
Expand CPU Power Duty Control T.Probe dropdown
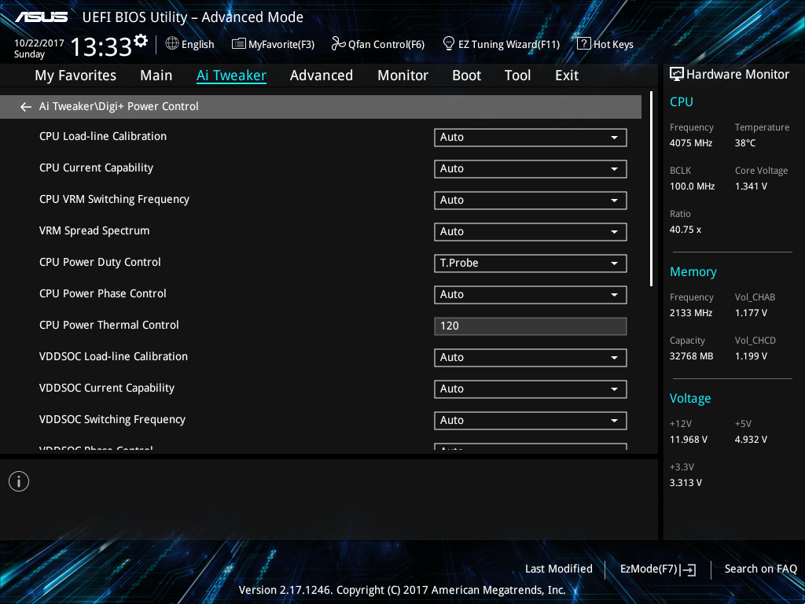tap(531, 263)
